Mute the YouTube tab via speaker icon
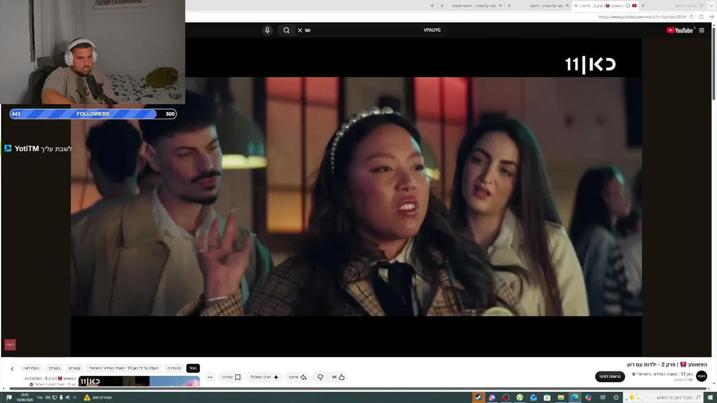 point(628,6)
